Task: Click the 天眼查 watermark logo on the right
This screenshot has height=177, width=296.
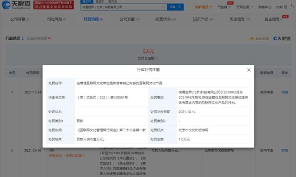Action: (x=282, y=38)
